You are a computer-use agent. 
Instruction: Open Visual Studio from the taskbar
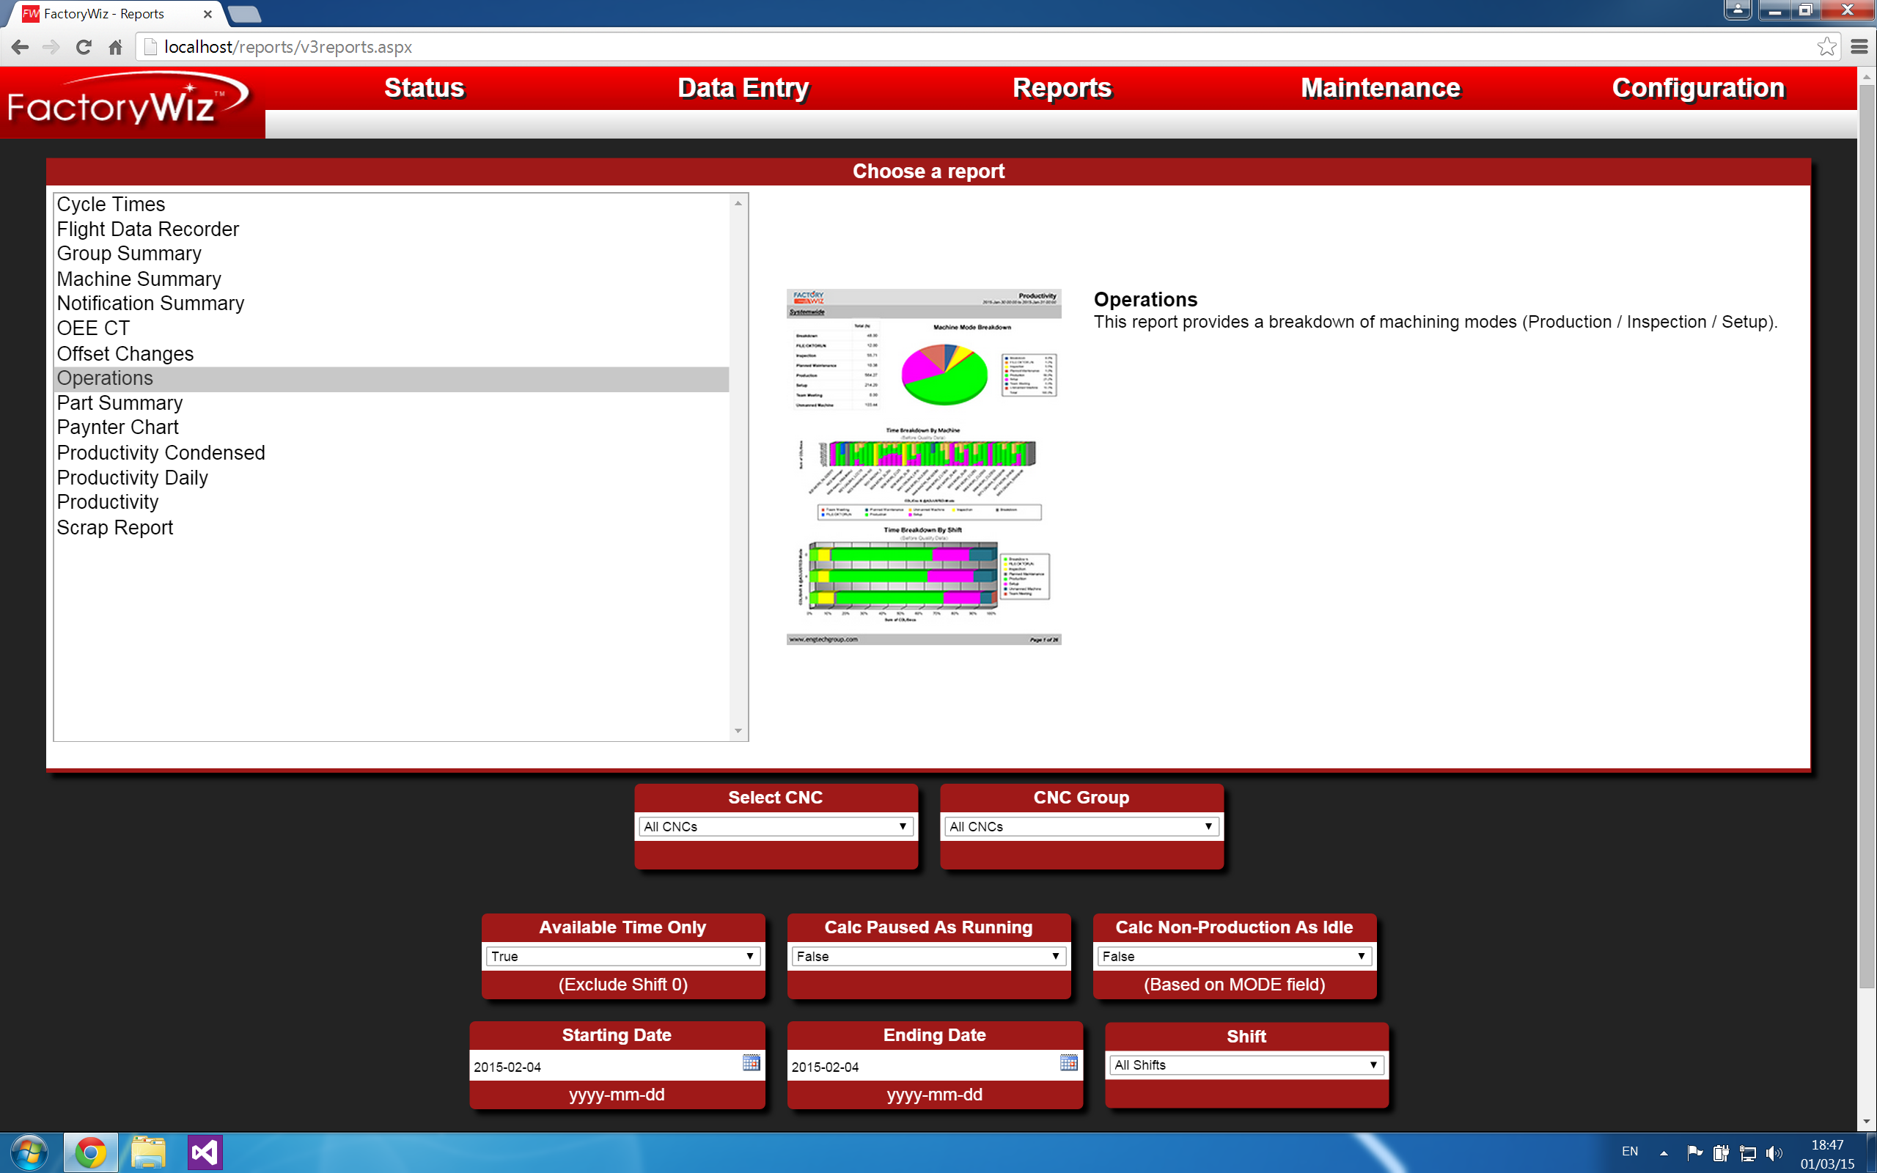coord(205,1154)
